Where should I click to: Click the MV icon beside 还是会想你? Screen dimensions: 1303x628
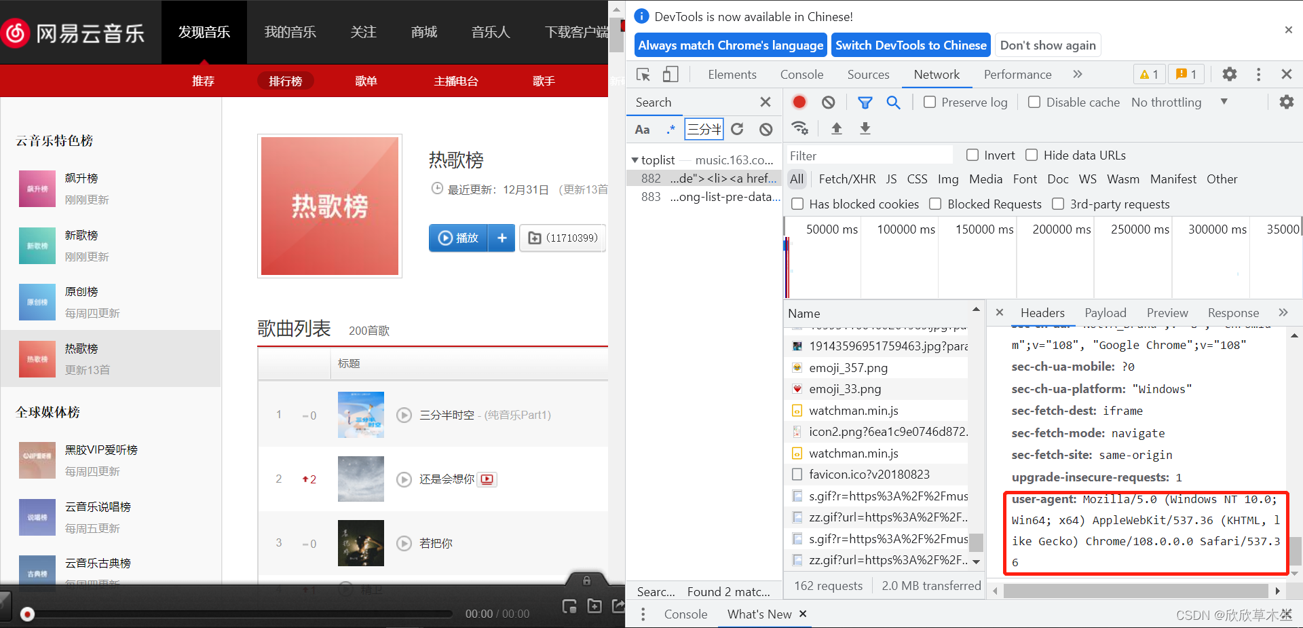pyautogui.click(x=487, y=479)
